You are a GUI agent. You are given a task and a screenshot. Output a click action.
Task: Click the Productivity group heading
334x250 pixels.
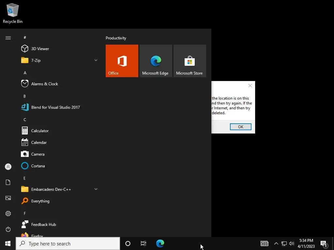tap(116, 38)
